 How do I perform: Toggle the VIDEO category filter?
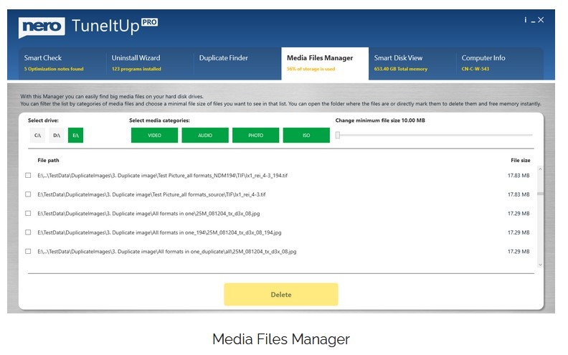pos(154,135)
